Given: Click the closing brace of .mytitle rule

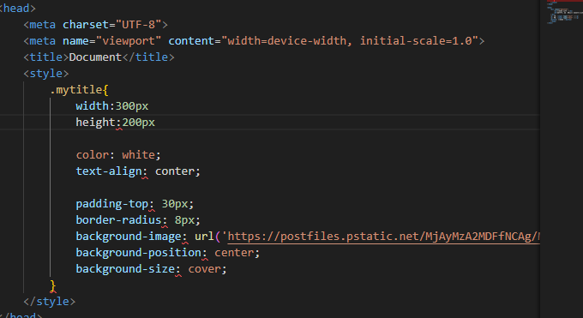Looking at the screenshot, I should coord(53,285).
